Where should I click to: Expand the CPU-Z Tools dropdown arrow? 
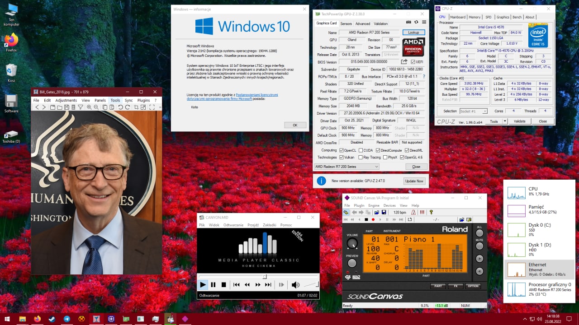(x=505, y=121)
